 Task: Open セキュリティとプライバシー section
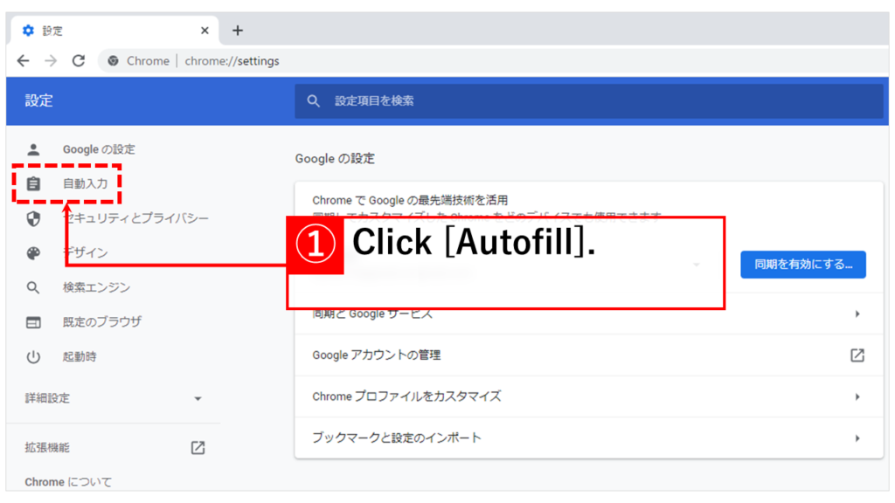(135, 218)
